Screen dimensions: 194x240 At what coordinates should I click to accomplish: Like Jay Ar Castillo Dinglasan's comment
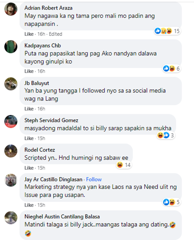(x=29, y=205)
